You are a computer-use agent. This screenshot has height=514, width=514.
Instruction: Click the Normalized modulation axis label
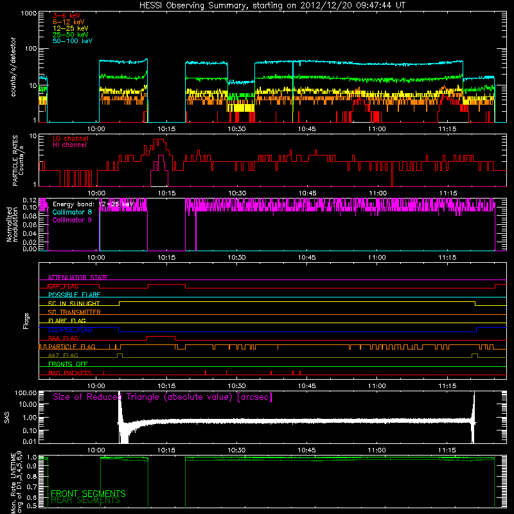coord(12,224)
